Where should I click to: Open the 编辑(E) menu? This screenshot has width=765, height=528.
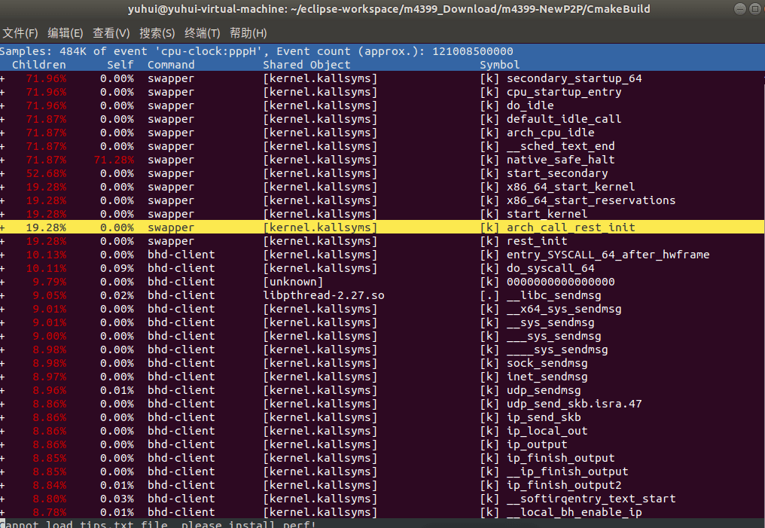click(66, 33)
